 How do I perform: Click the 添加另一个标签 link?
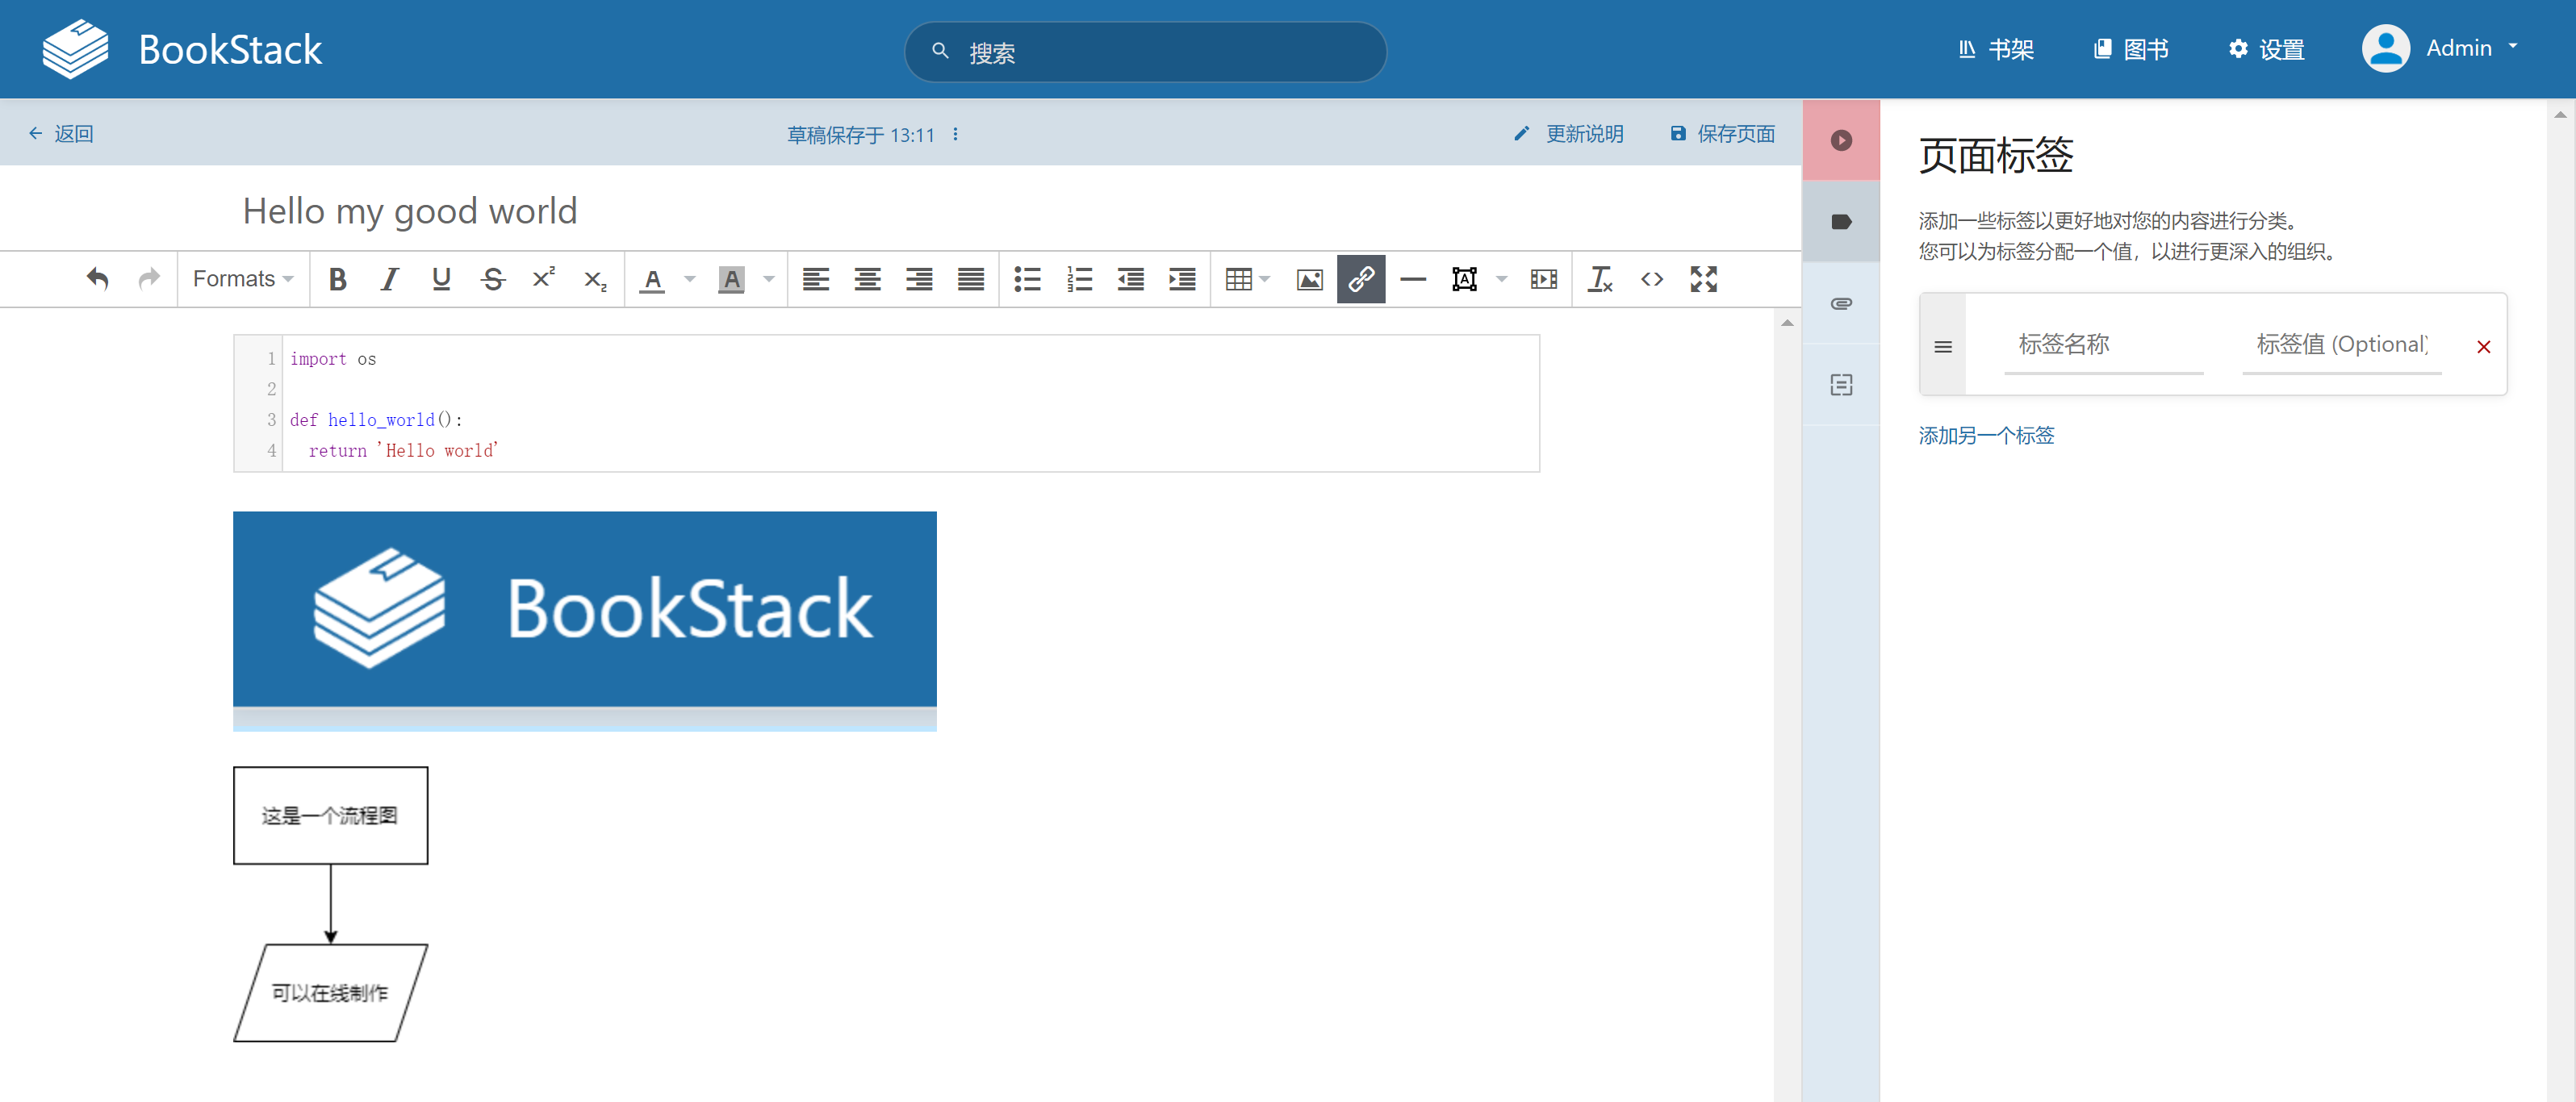1985,435
